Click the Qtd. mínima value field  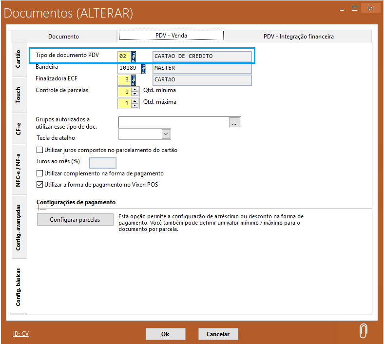tap(125, 92)
